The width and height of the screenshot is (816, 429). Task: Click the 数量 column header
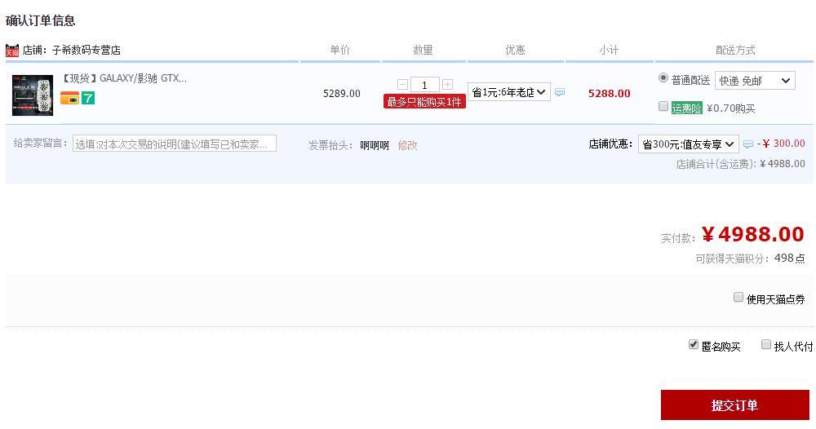423,50
